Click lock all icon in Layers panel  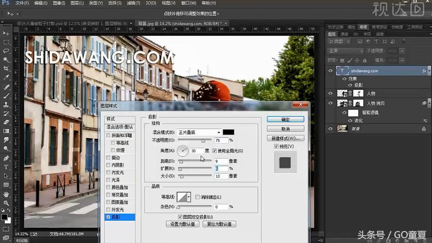point(365,60)
